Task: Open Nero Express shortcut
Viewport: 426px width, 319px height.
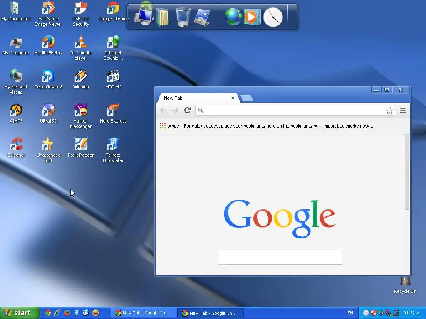Action: point(113,114)
